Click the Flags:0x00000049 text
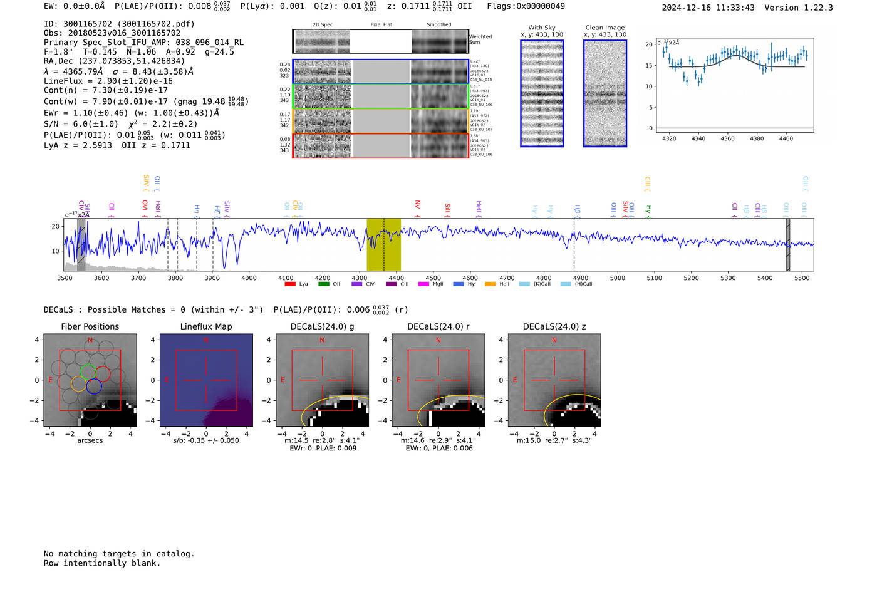 [526, 6]
